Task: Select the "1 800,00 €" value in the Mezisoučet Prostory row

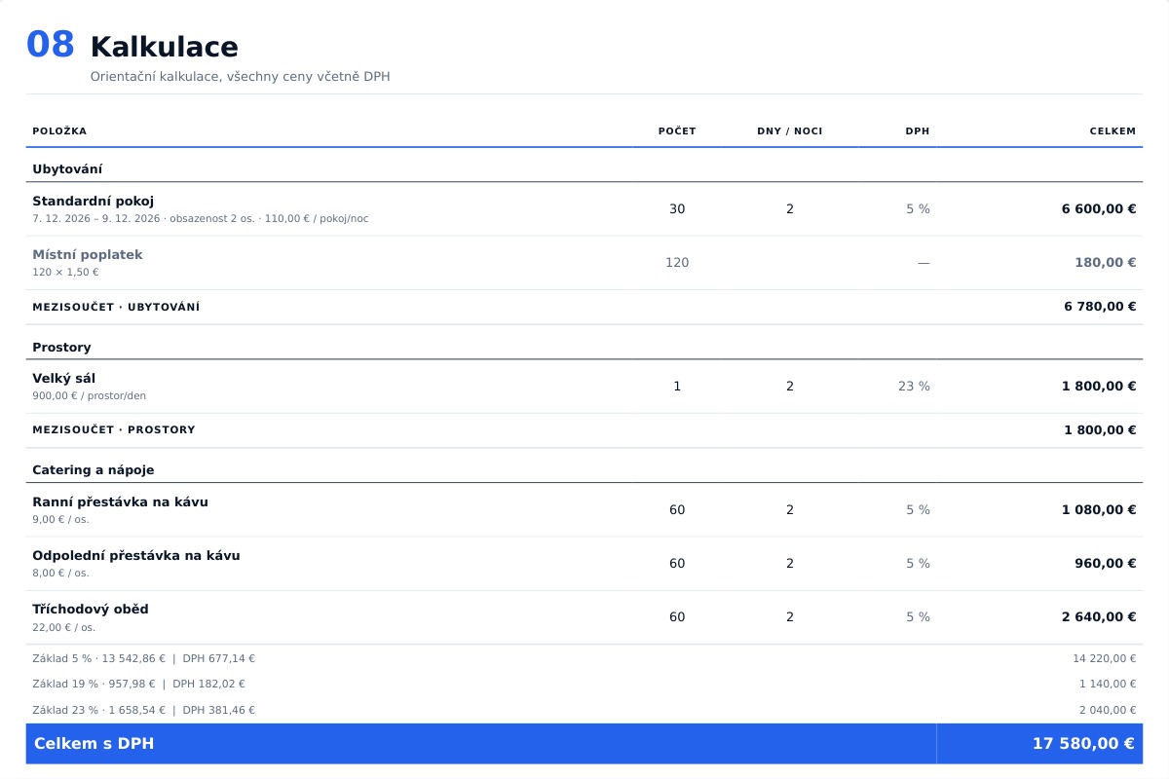Action: point(1100,429)
